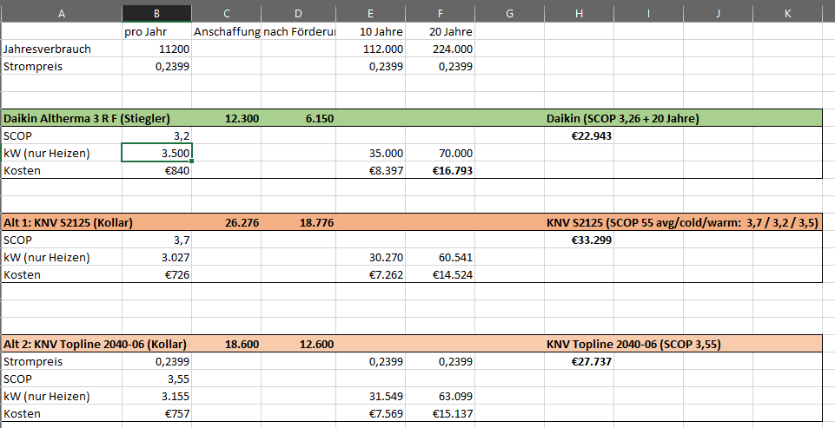Select column B header
This screenshot has width=835, height=428.
tap(156, 13)
